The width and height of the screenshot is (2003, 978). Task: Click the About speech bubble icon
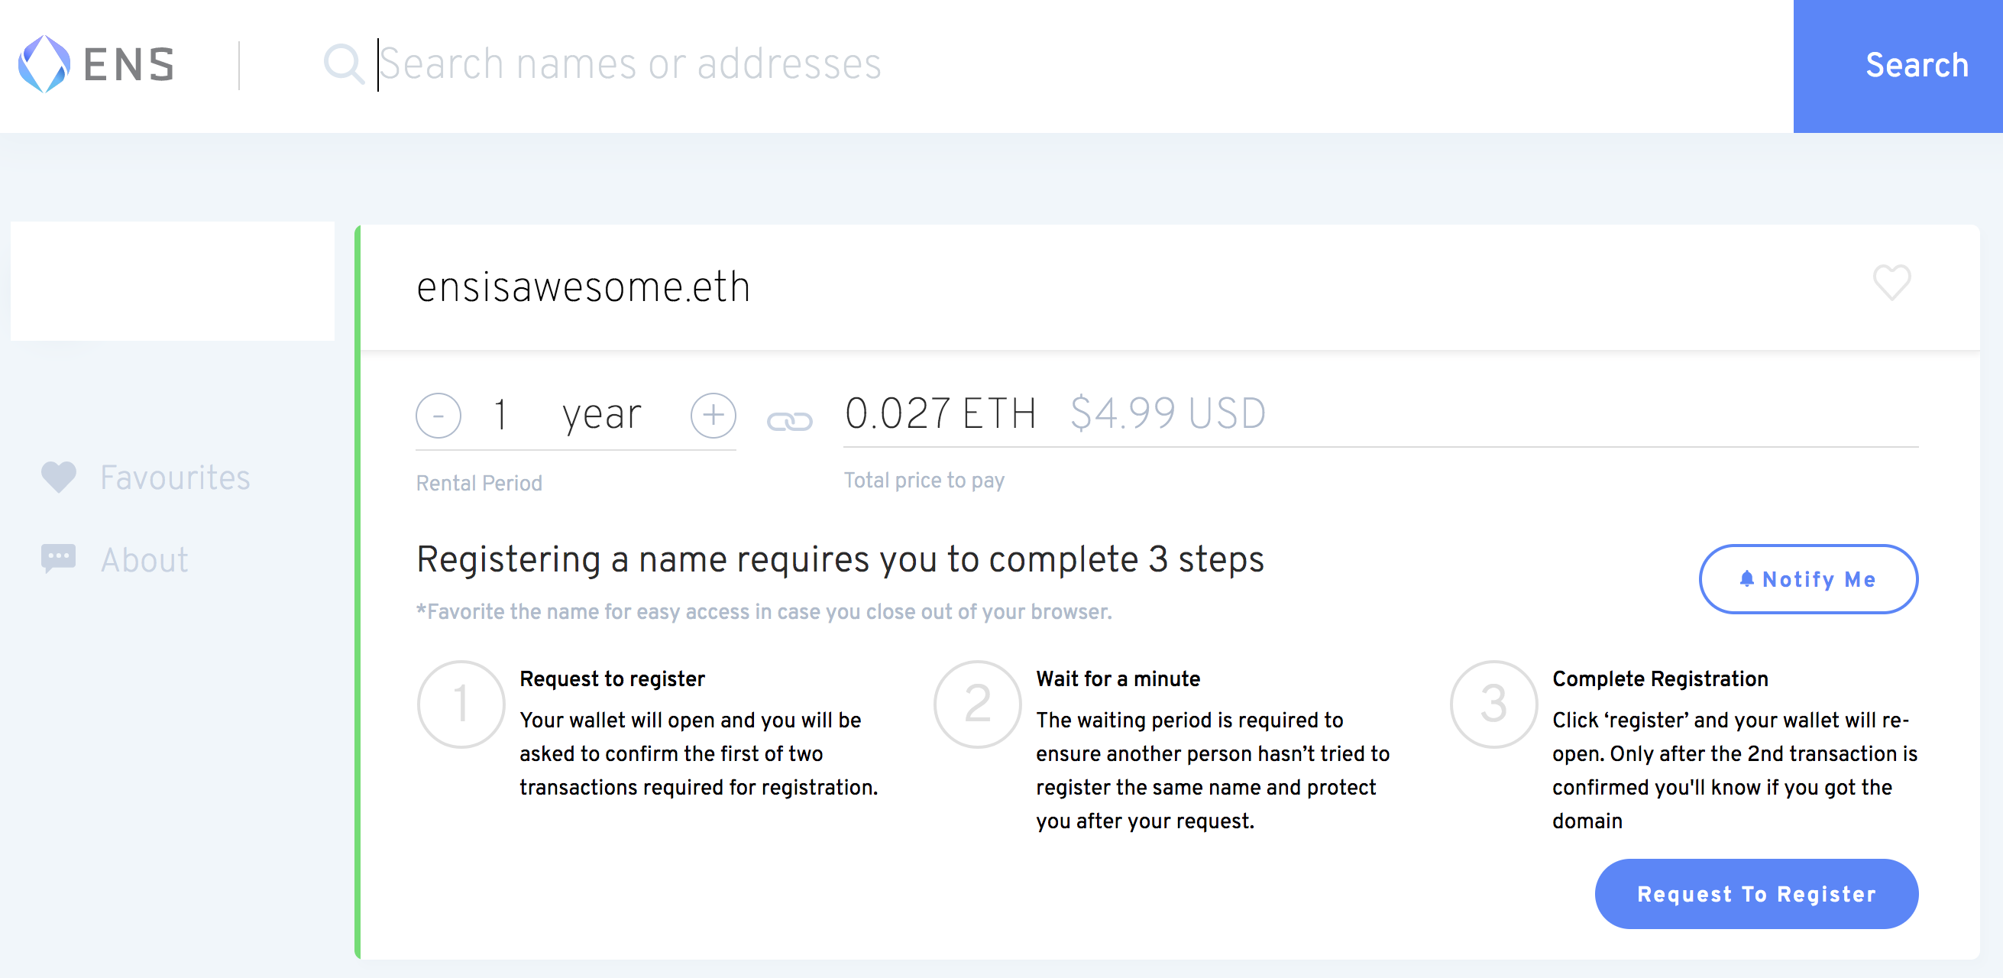click(58, 559)
